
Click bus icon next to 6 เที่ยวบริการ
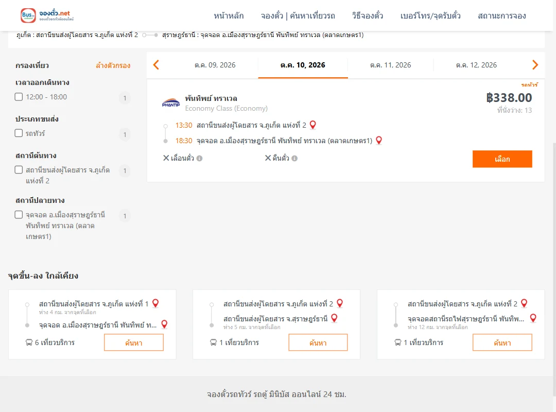pyautogui.click(x=29, y=342)
